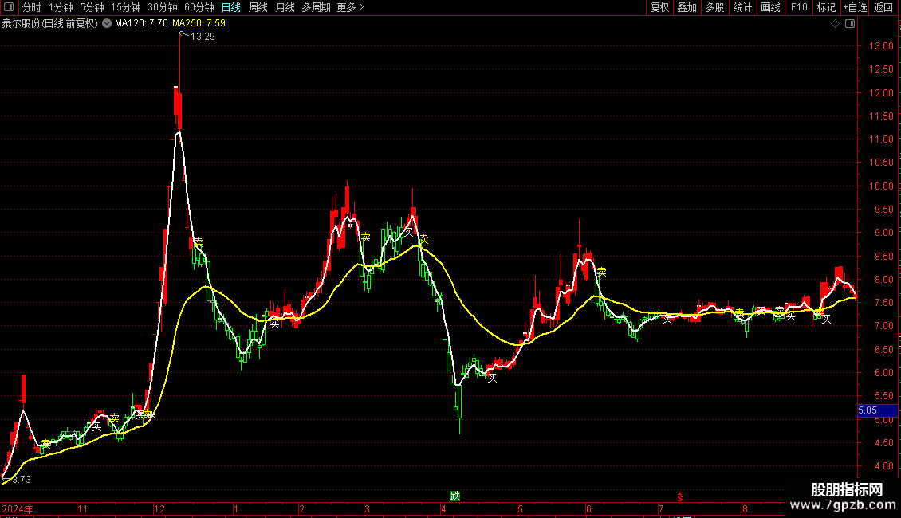
Task: Select the 1分钟 period
Action: pos(61,7)
